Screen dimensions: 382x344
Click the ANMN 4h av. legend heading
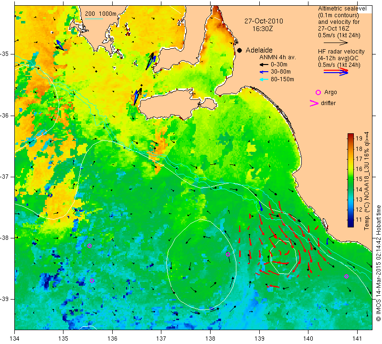277,57
